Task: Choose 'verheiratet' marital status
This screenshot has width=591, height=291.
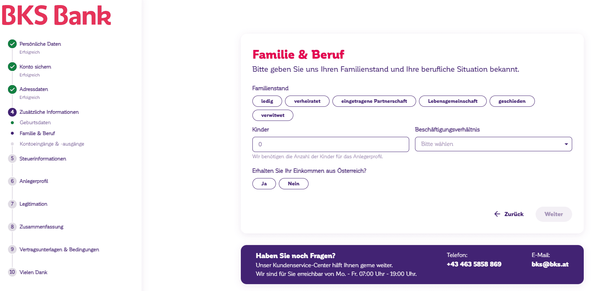Action: (x=307, y=101)
